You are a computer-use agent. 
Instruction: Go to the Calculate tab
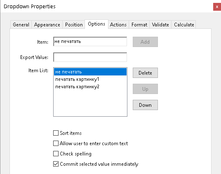184,25
